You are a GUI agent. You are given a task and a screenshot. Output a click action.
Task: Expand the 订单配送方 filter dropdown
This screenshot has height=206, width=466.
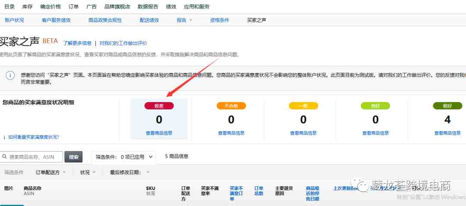pos(51,172)
